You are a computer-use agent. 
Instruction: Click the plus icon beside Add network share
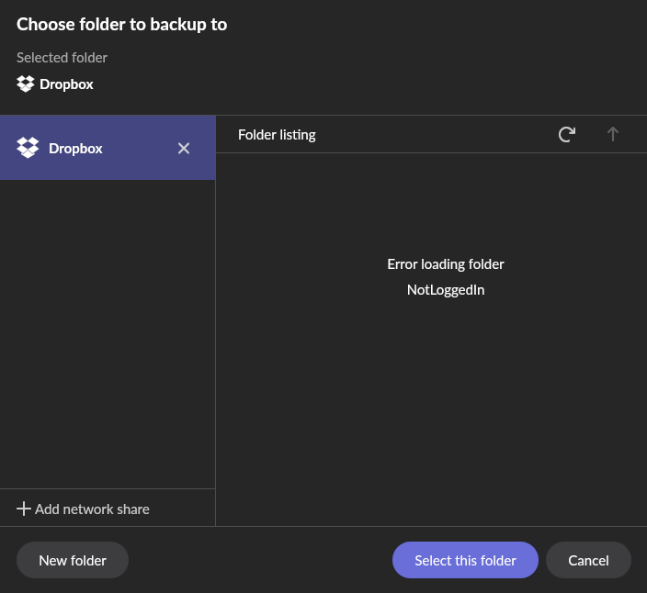point(24,509)
